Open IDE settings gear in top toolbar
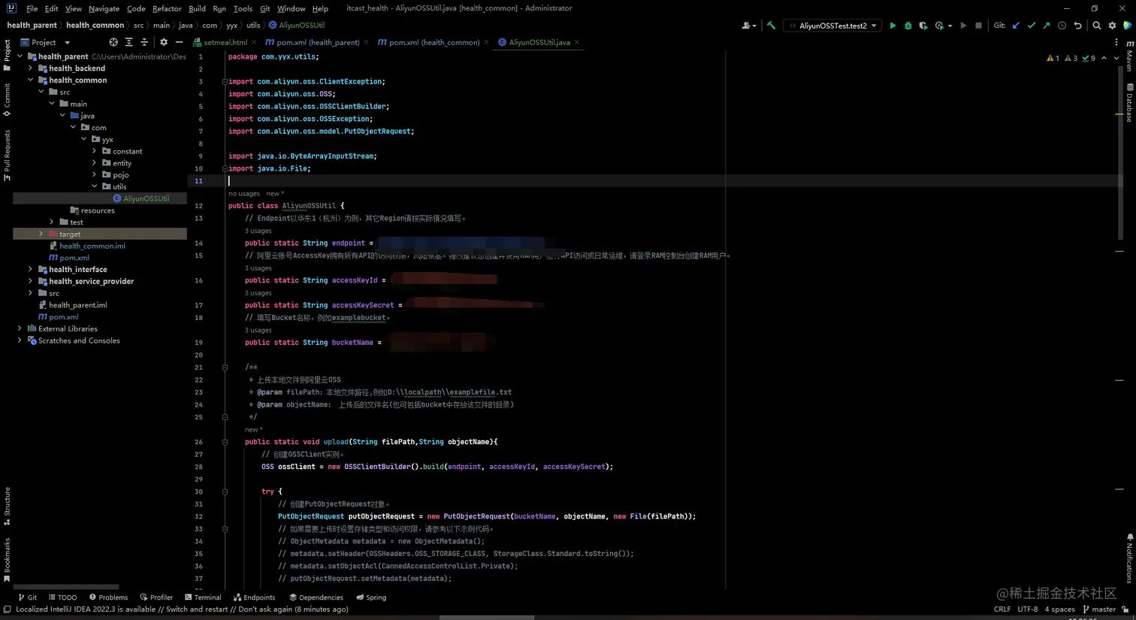 (1113, 26)
